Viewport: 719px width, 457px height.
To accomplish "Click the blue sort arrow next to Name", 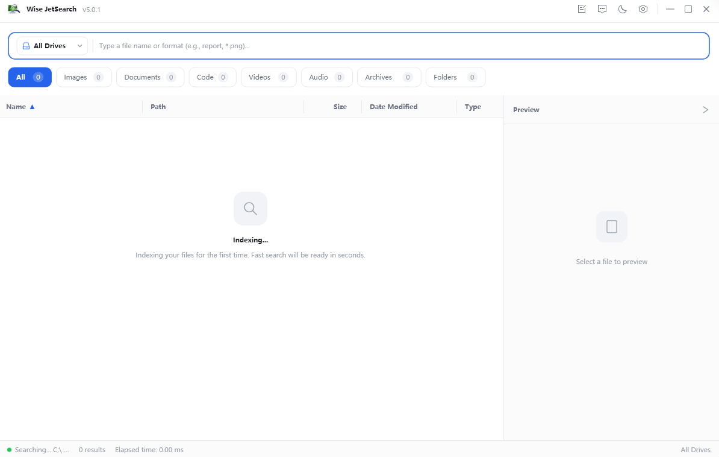I will 32,107.
